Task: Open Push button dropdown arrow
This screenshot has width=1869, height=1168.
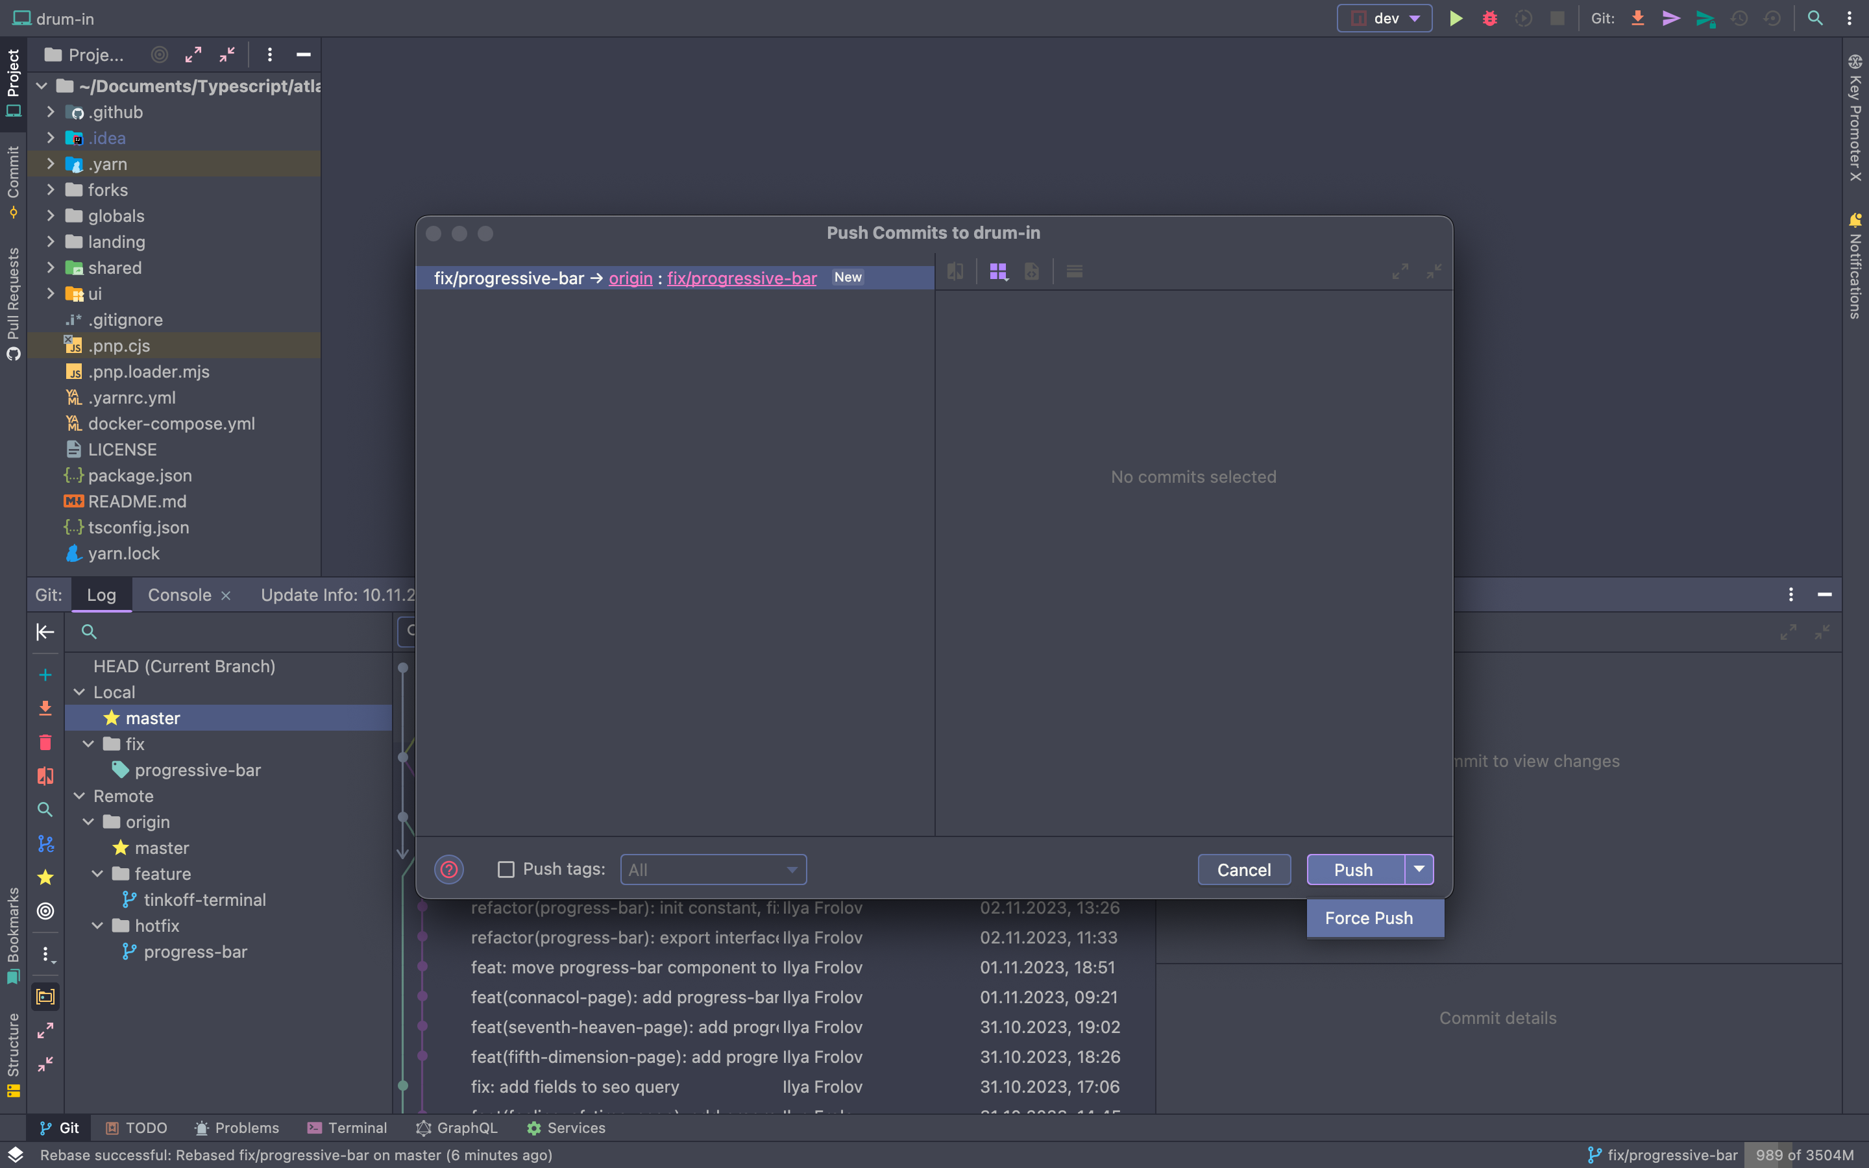Action: [x=1419, y=870]
